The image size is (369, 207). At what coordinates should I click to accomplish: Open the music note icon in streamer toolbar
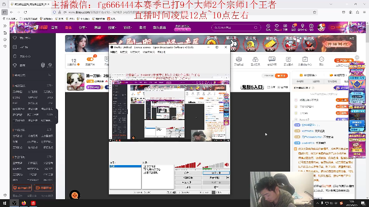(x=288, y=59)
